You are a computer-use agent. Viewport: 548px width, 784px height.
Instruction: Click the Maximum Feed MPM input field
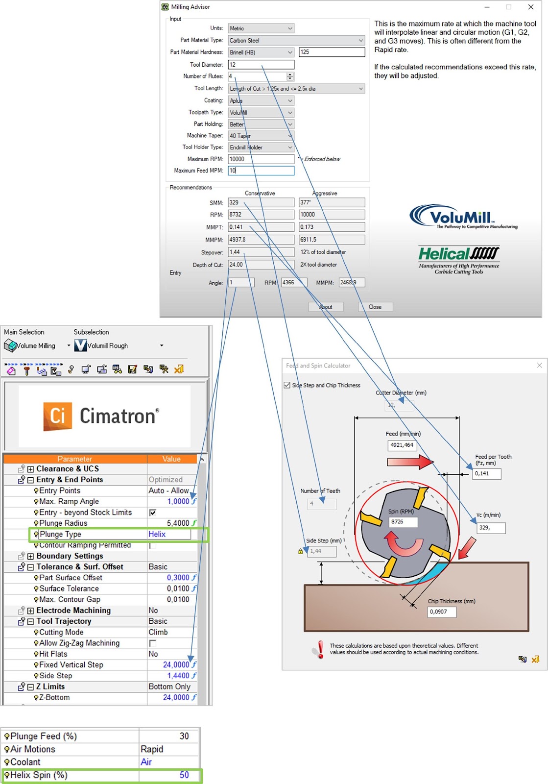pyautogui.click(x=261, y=171)
